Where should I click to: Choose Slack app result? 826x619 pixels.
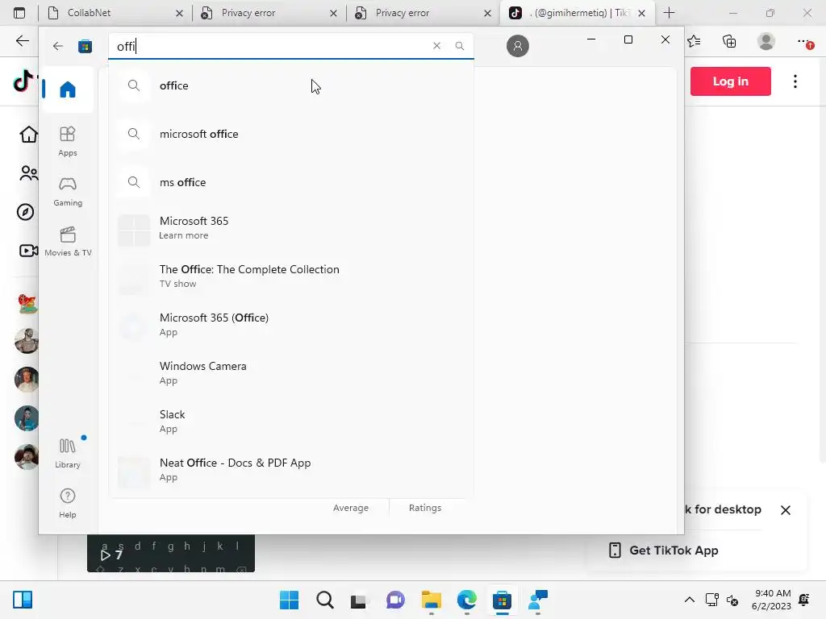[x=290, y=421]
